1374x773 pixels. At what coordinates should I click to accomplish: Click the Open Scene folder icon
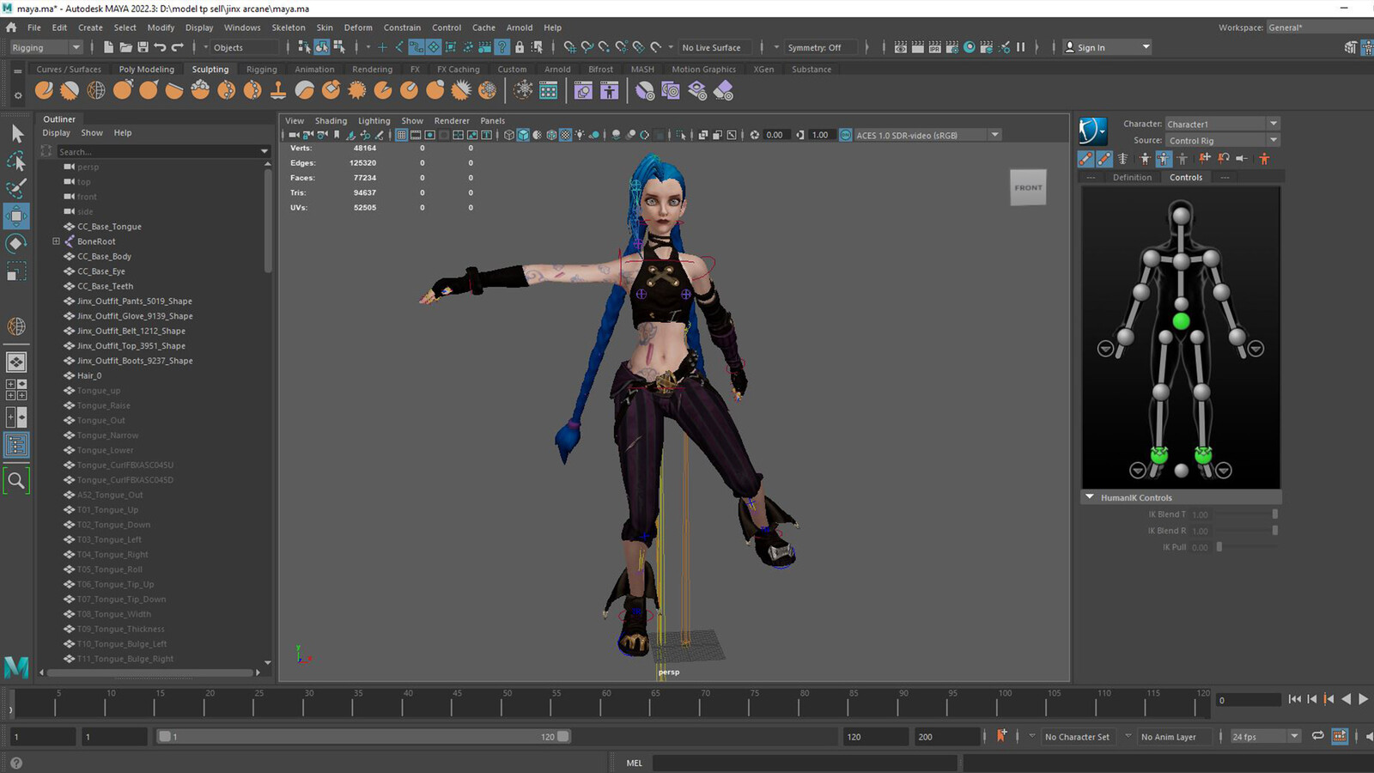[125, 47]
